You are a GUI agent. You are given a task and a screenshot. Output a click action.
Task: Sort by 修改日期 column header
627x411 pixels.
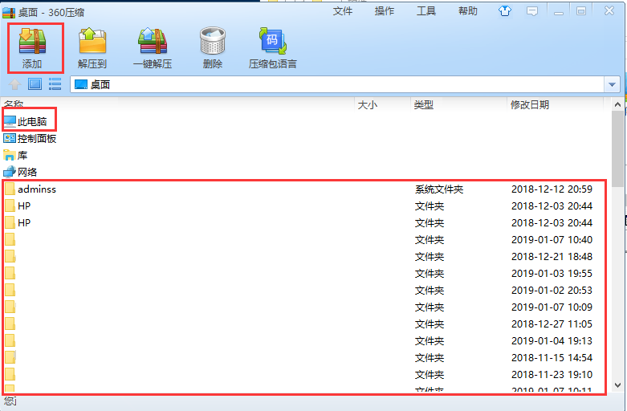pos(530,104)
